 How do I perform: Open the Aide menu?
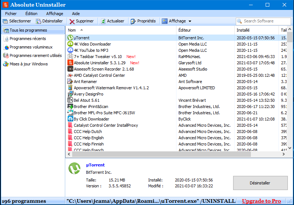coord(76,14)
